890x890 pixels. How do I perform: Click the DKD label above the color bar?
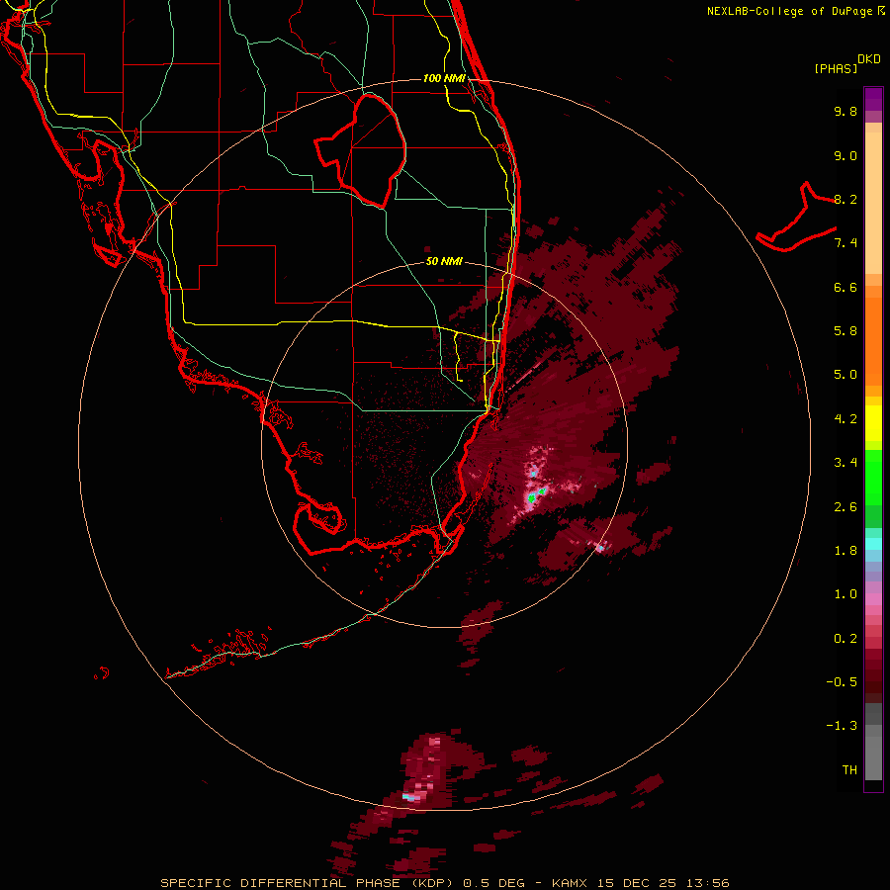869,59
